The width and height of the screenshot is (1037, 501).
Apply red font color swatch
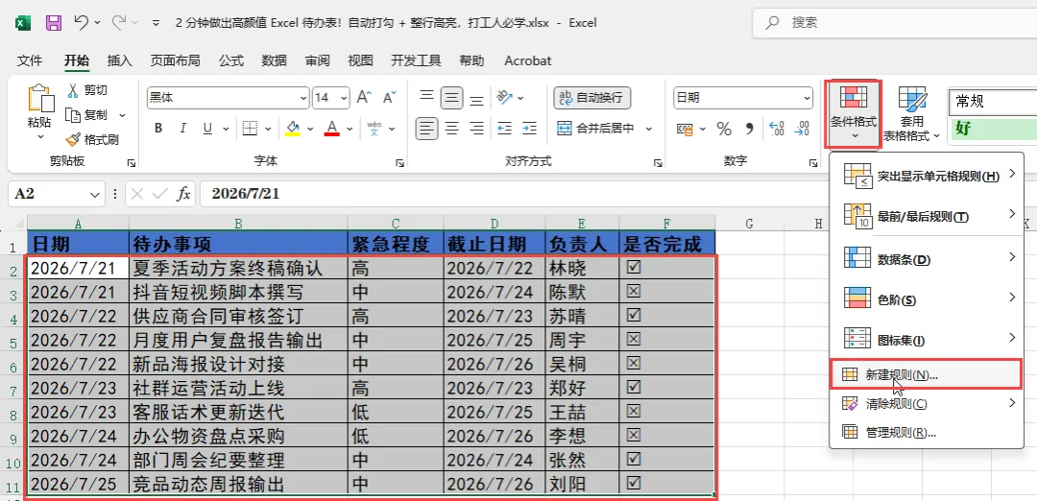point(332,129)
